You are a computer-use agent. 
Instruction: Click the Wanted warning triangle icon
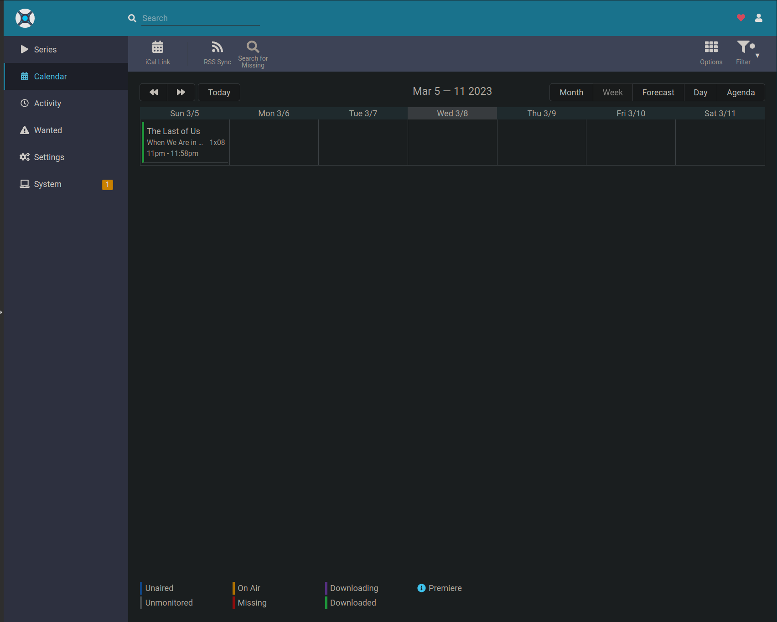pos(25,130)
